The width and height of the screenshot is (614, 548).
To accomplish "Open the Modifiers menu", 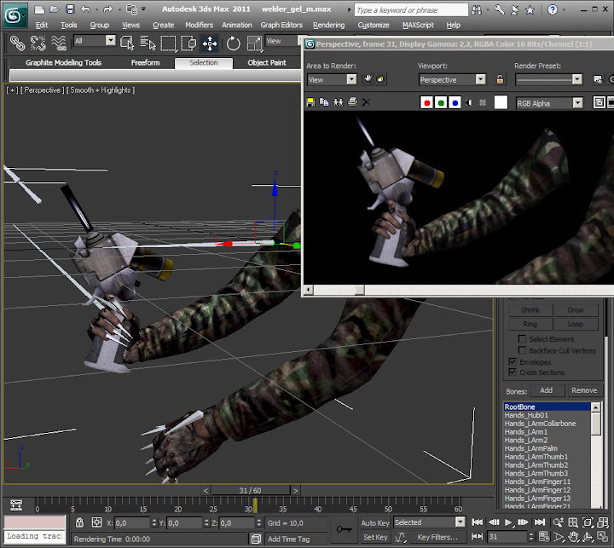I will coord(199,25).
